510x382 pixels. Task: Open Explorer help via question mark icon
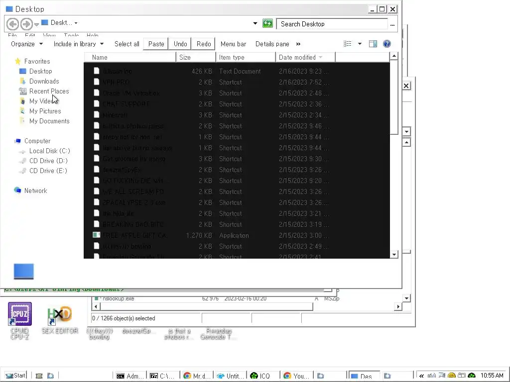click(386, 44)
